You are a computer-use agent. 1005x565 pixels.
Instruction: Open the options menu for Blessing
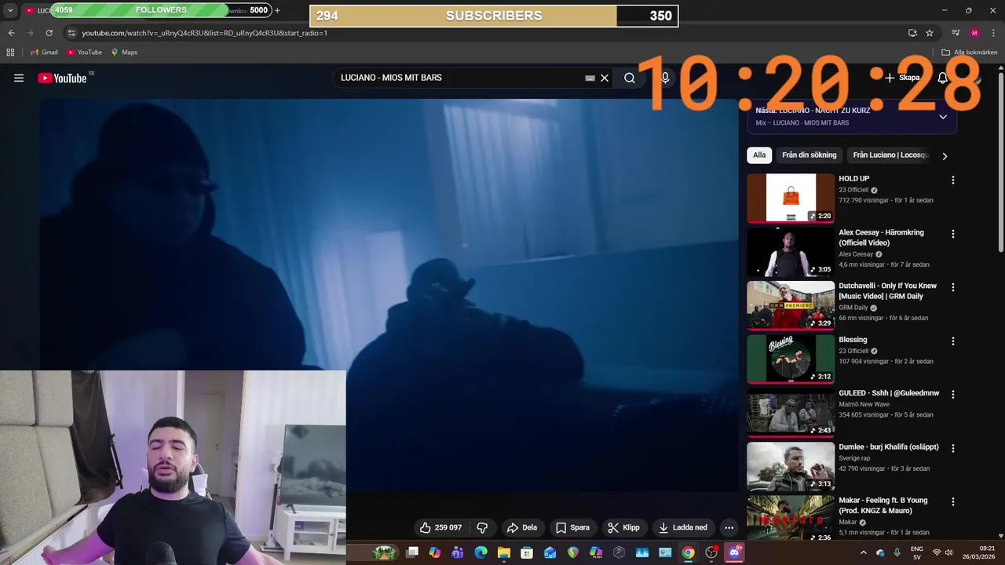coord(953,341)
